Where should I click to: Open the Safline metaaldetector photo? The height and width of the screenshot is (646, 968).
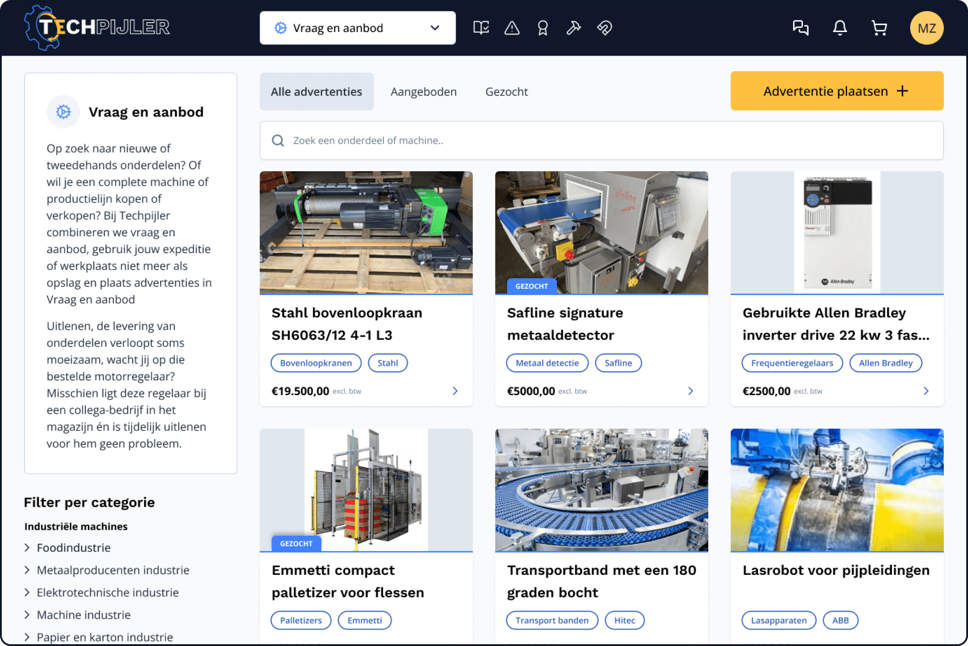click(601, 232)
